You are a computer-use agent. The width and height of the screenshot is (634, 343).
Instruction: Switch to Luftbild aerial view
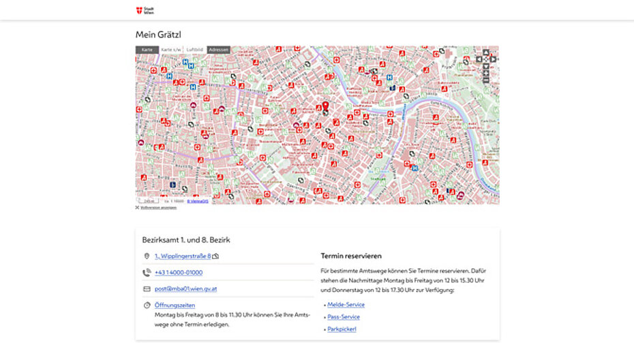coord(195,50)
